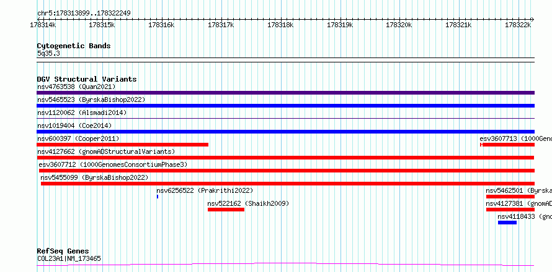Click the chr5:178313899..178322249 region label
The width and height of the screenshot is (552, 272).
click(x=84, y=14)
